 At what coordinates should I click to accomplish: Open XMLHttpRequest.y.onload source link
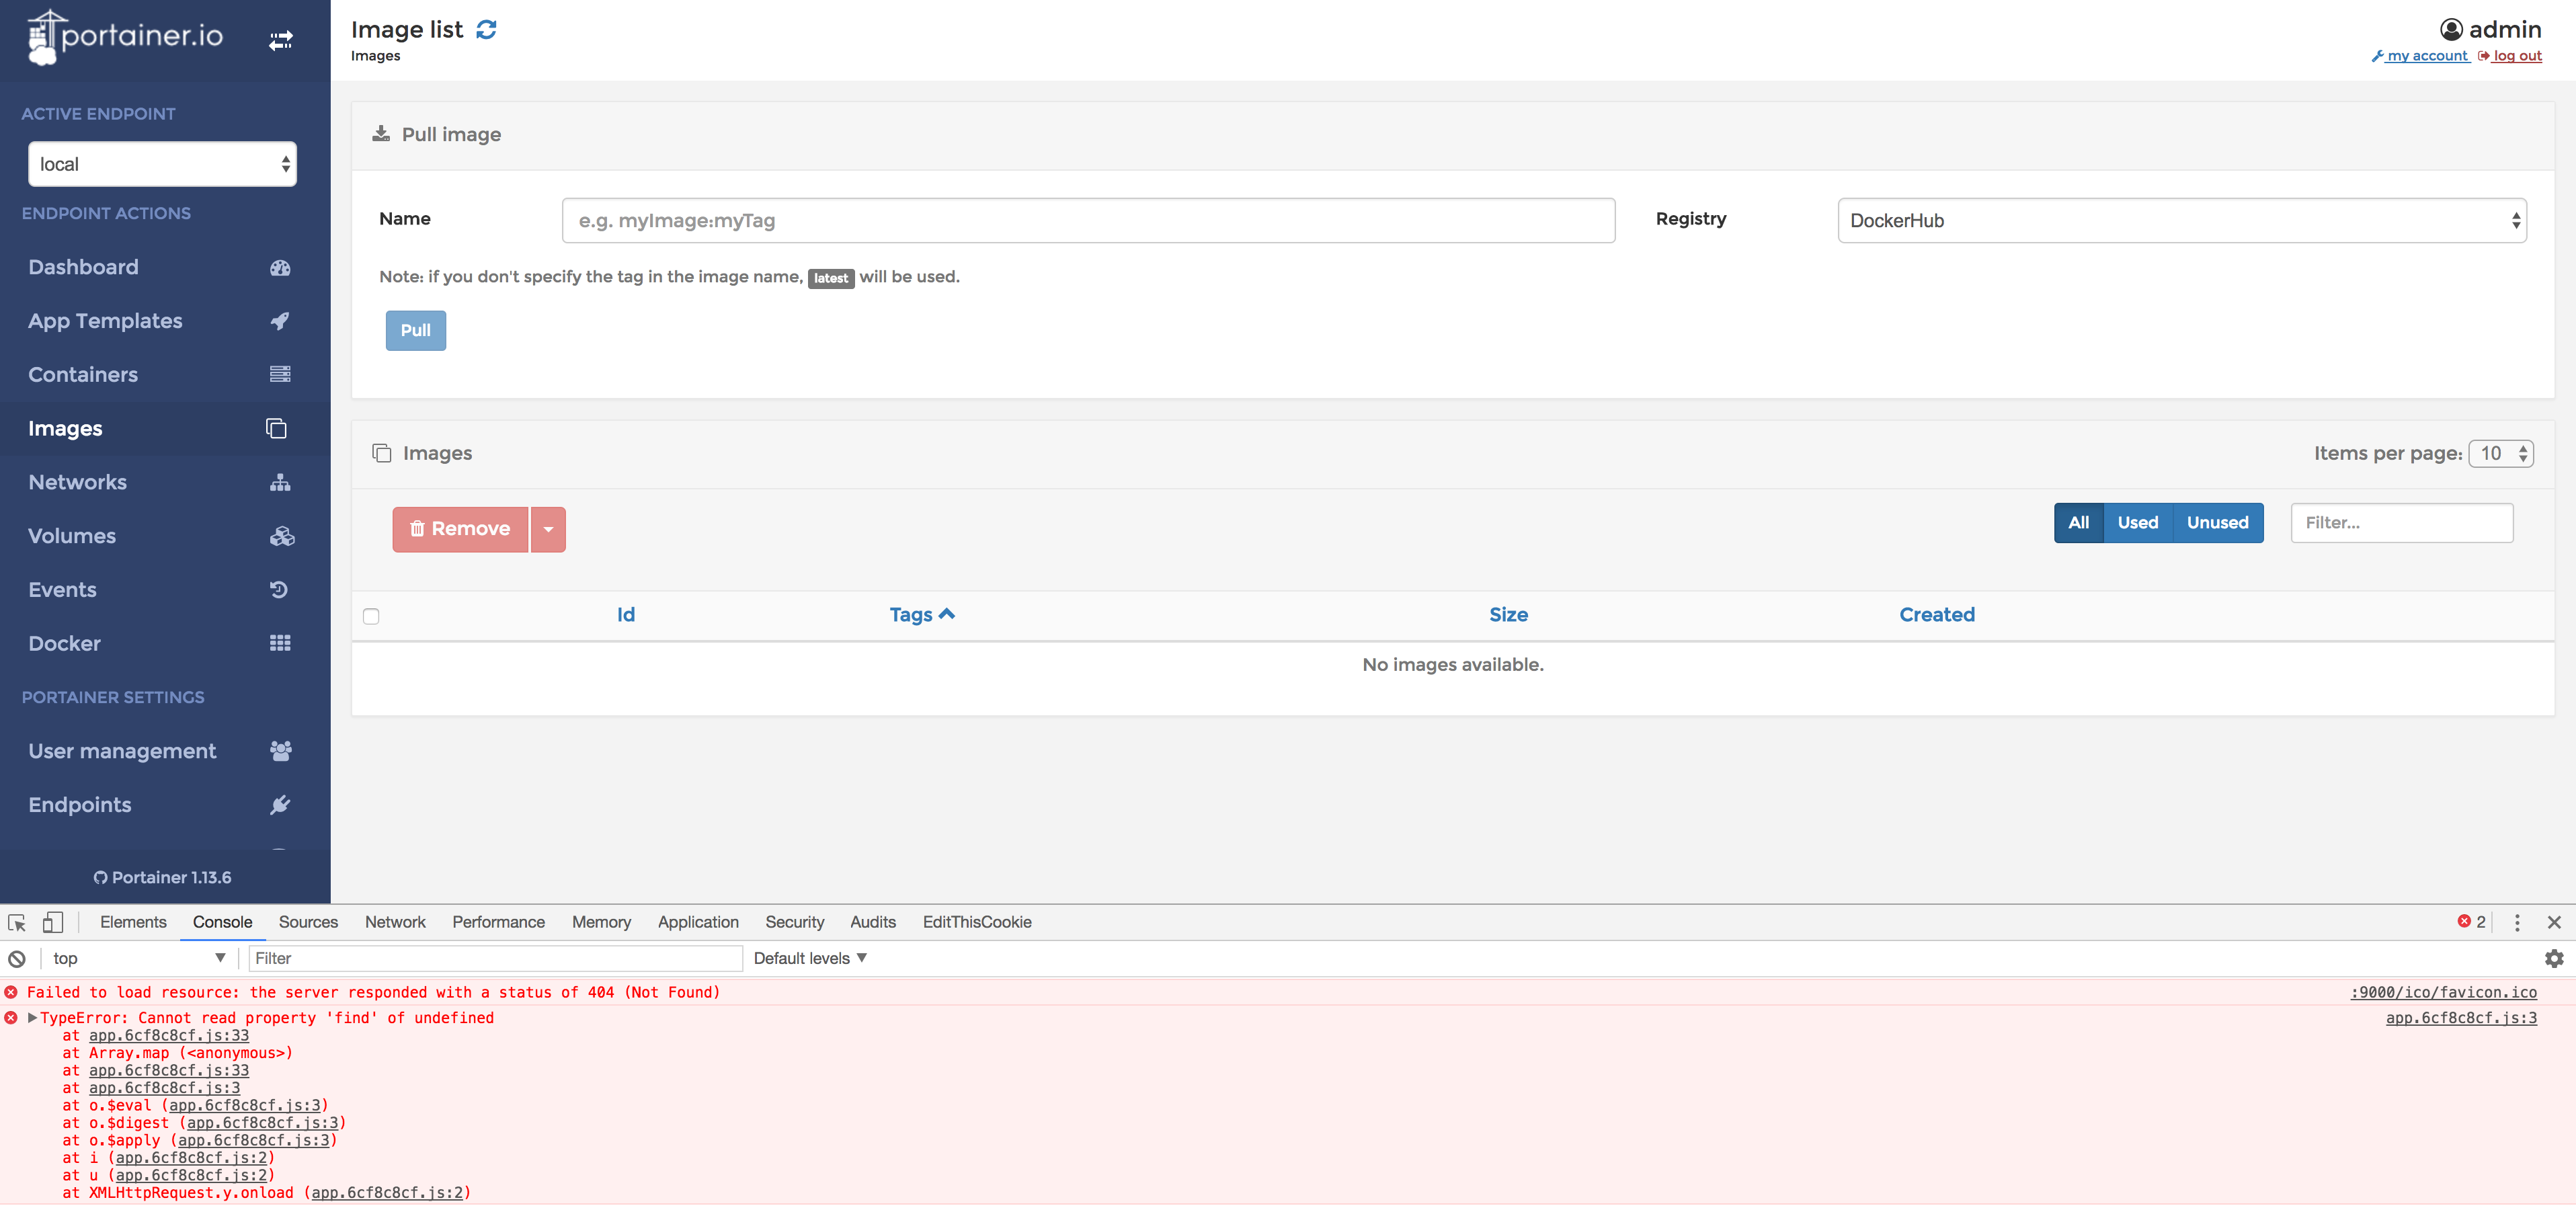coord(387,1193)
